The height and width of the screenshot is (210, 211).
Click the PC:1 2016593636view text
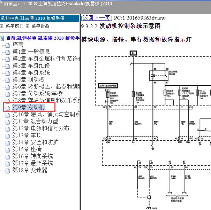tap(140, 18)
